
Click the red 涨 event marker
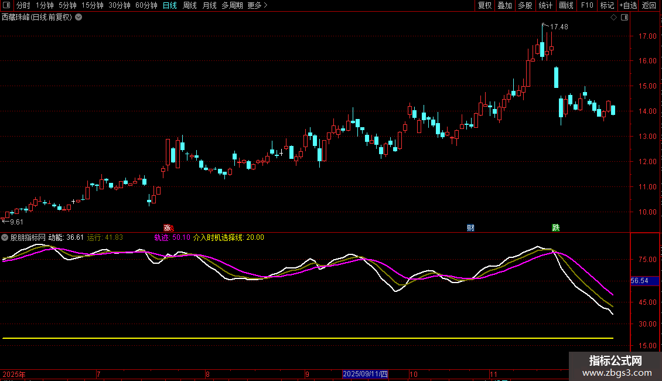click(x=168, y=227)
